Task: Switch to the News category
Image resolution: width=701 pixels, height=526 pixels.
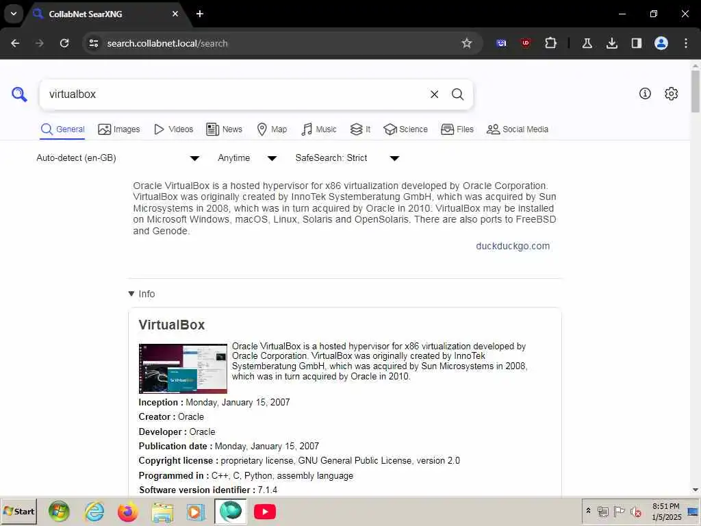Action: [224, 129]
